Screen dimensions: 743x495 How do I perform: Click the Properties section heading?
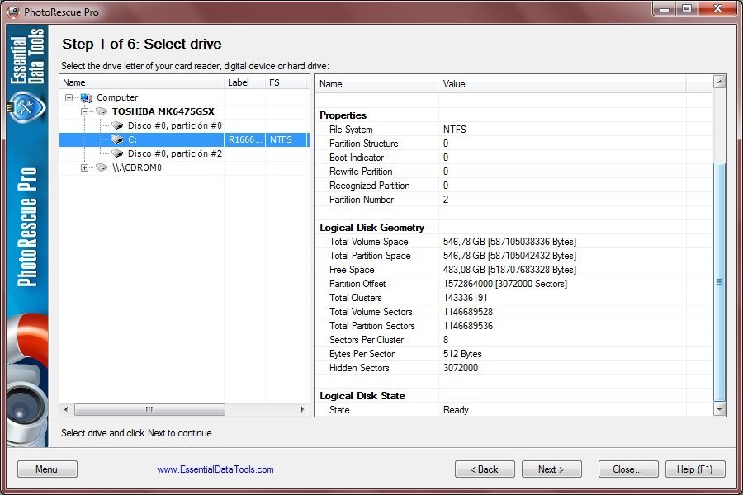[x=343, y=115]
